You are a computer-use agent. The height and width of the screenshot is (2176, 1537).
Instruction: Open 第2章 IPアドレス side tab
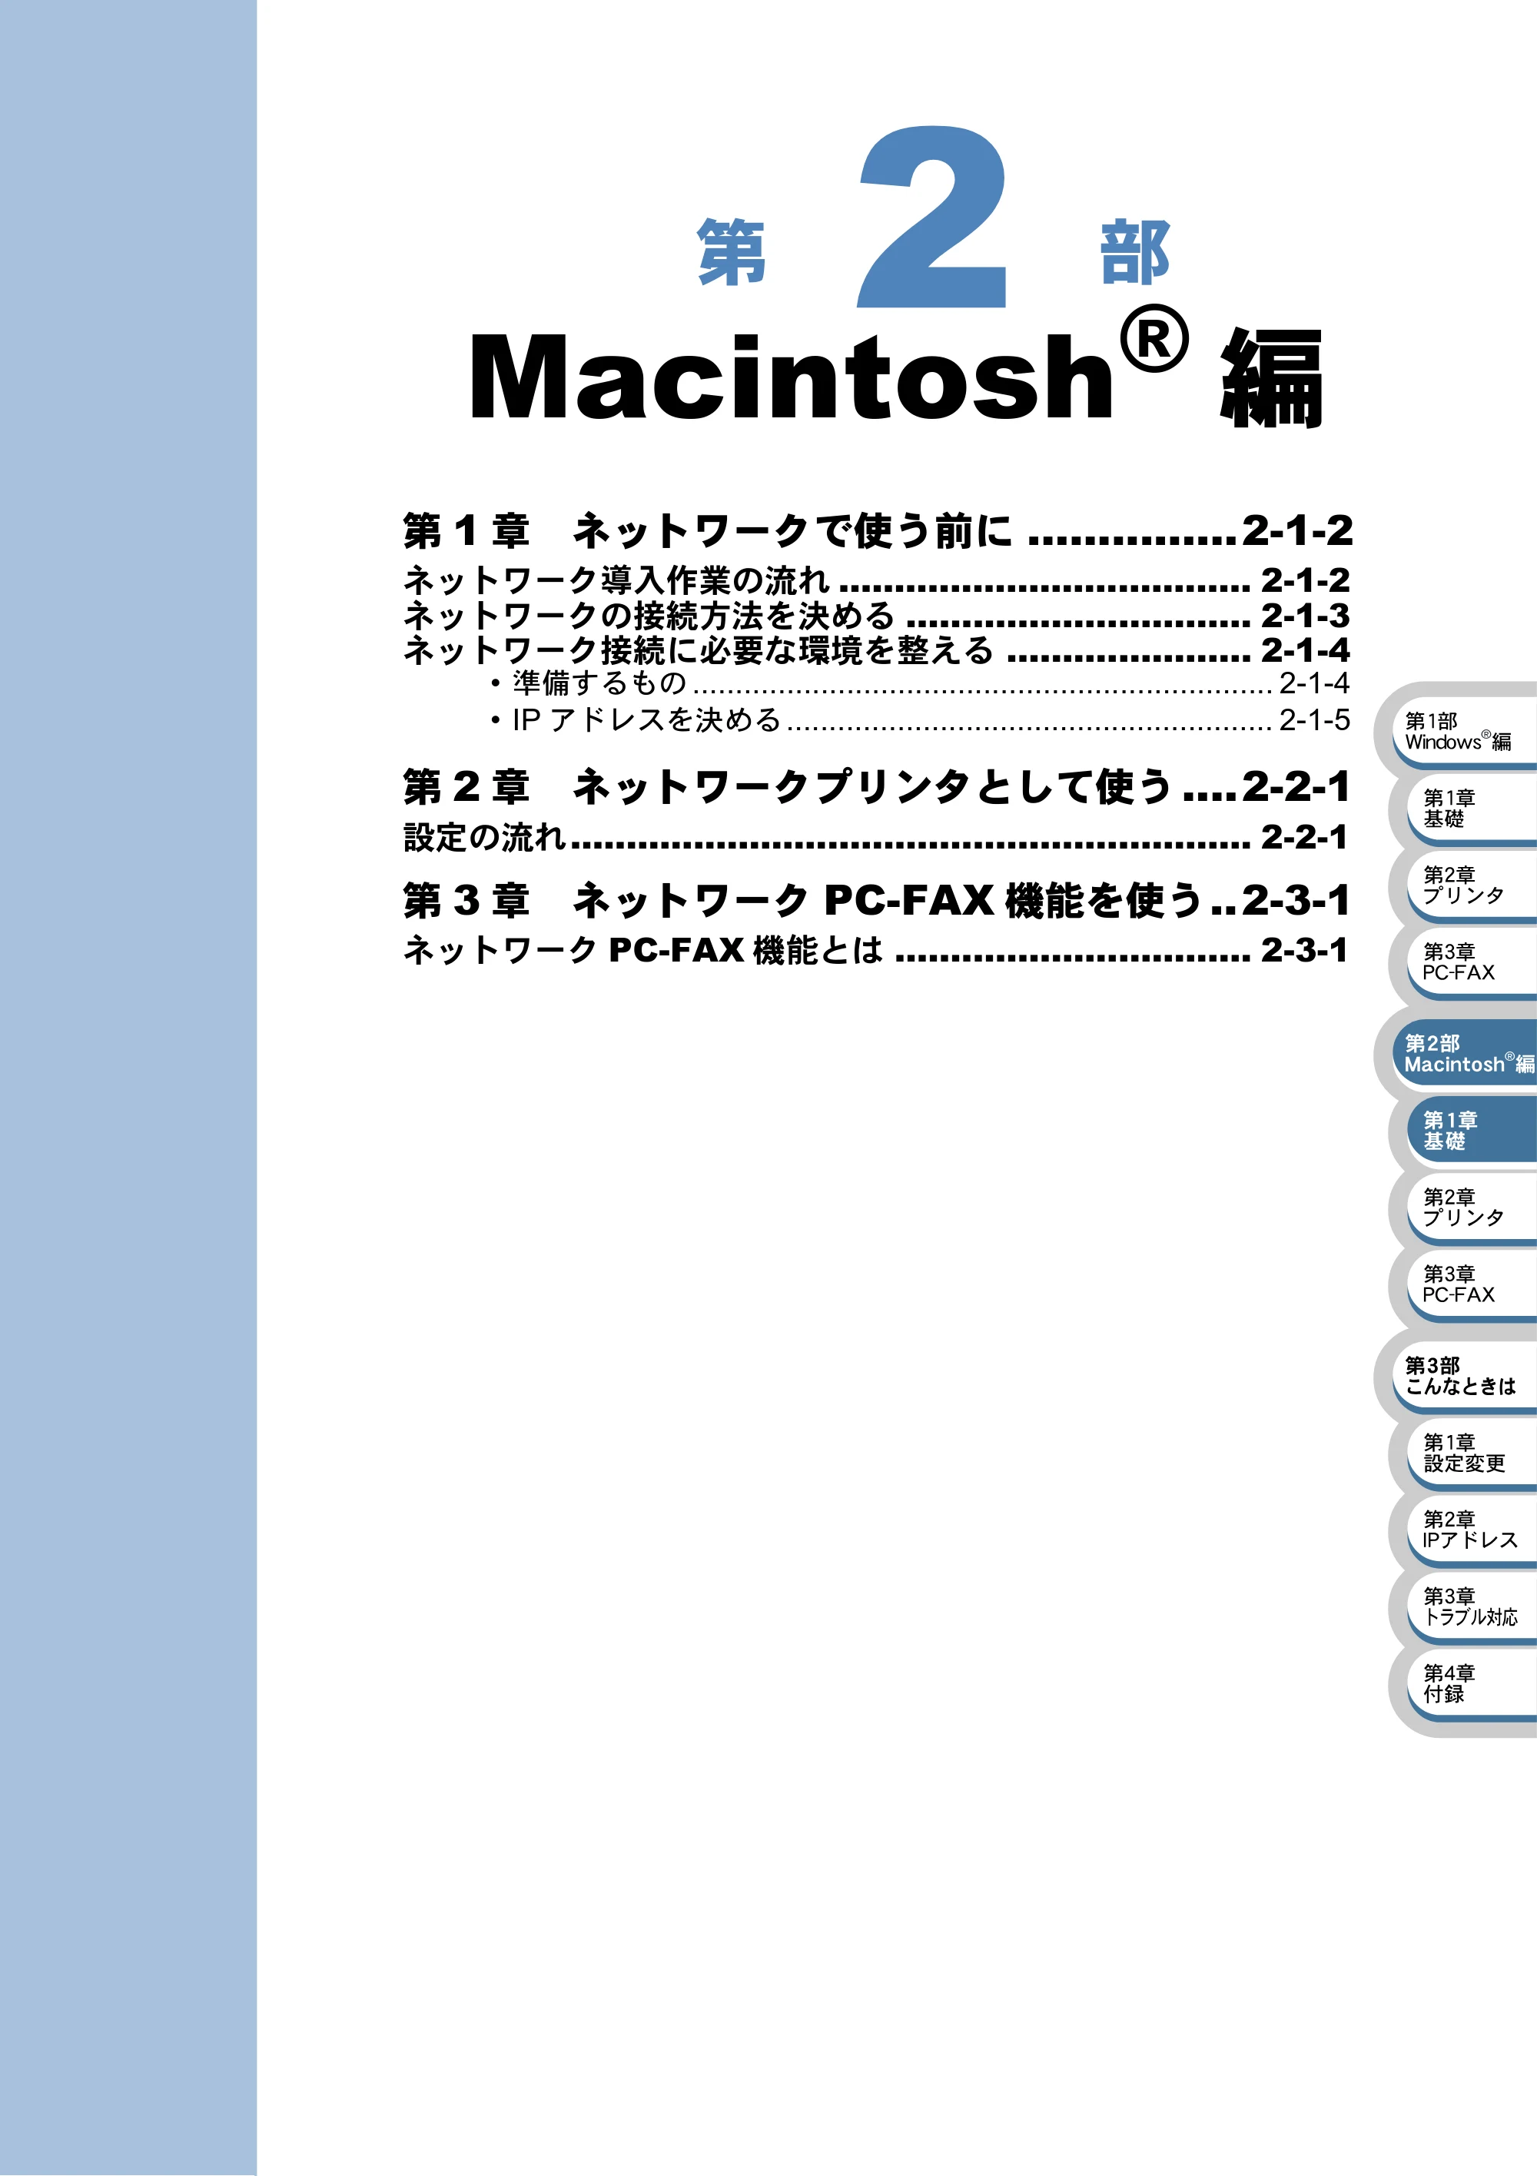[1472, 1530]
